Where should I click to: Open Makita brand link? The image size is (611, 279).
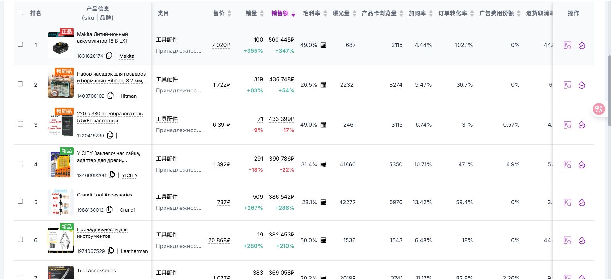coord(127,56)
